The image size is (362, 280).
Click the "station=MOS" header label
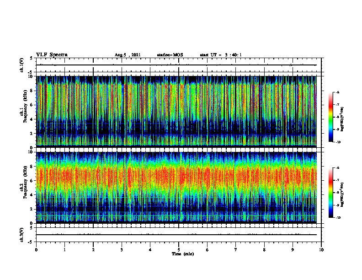pos(170,55)
